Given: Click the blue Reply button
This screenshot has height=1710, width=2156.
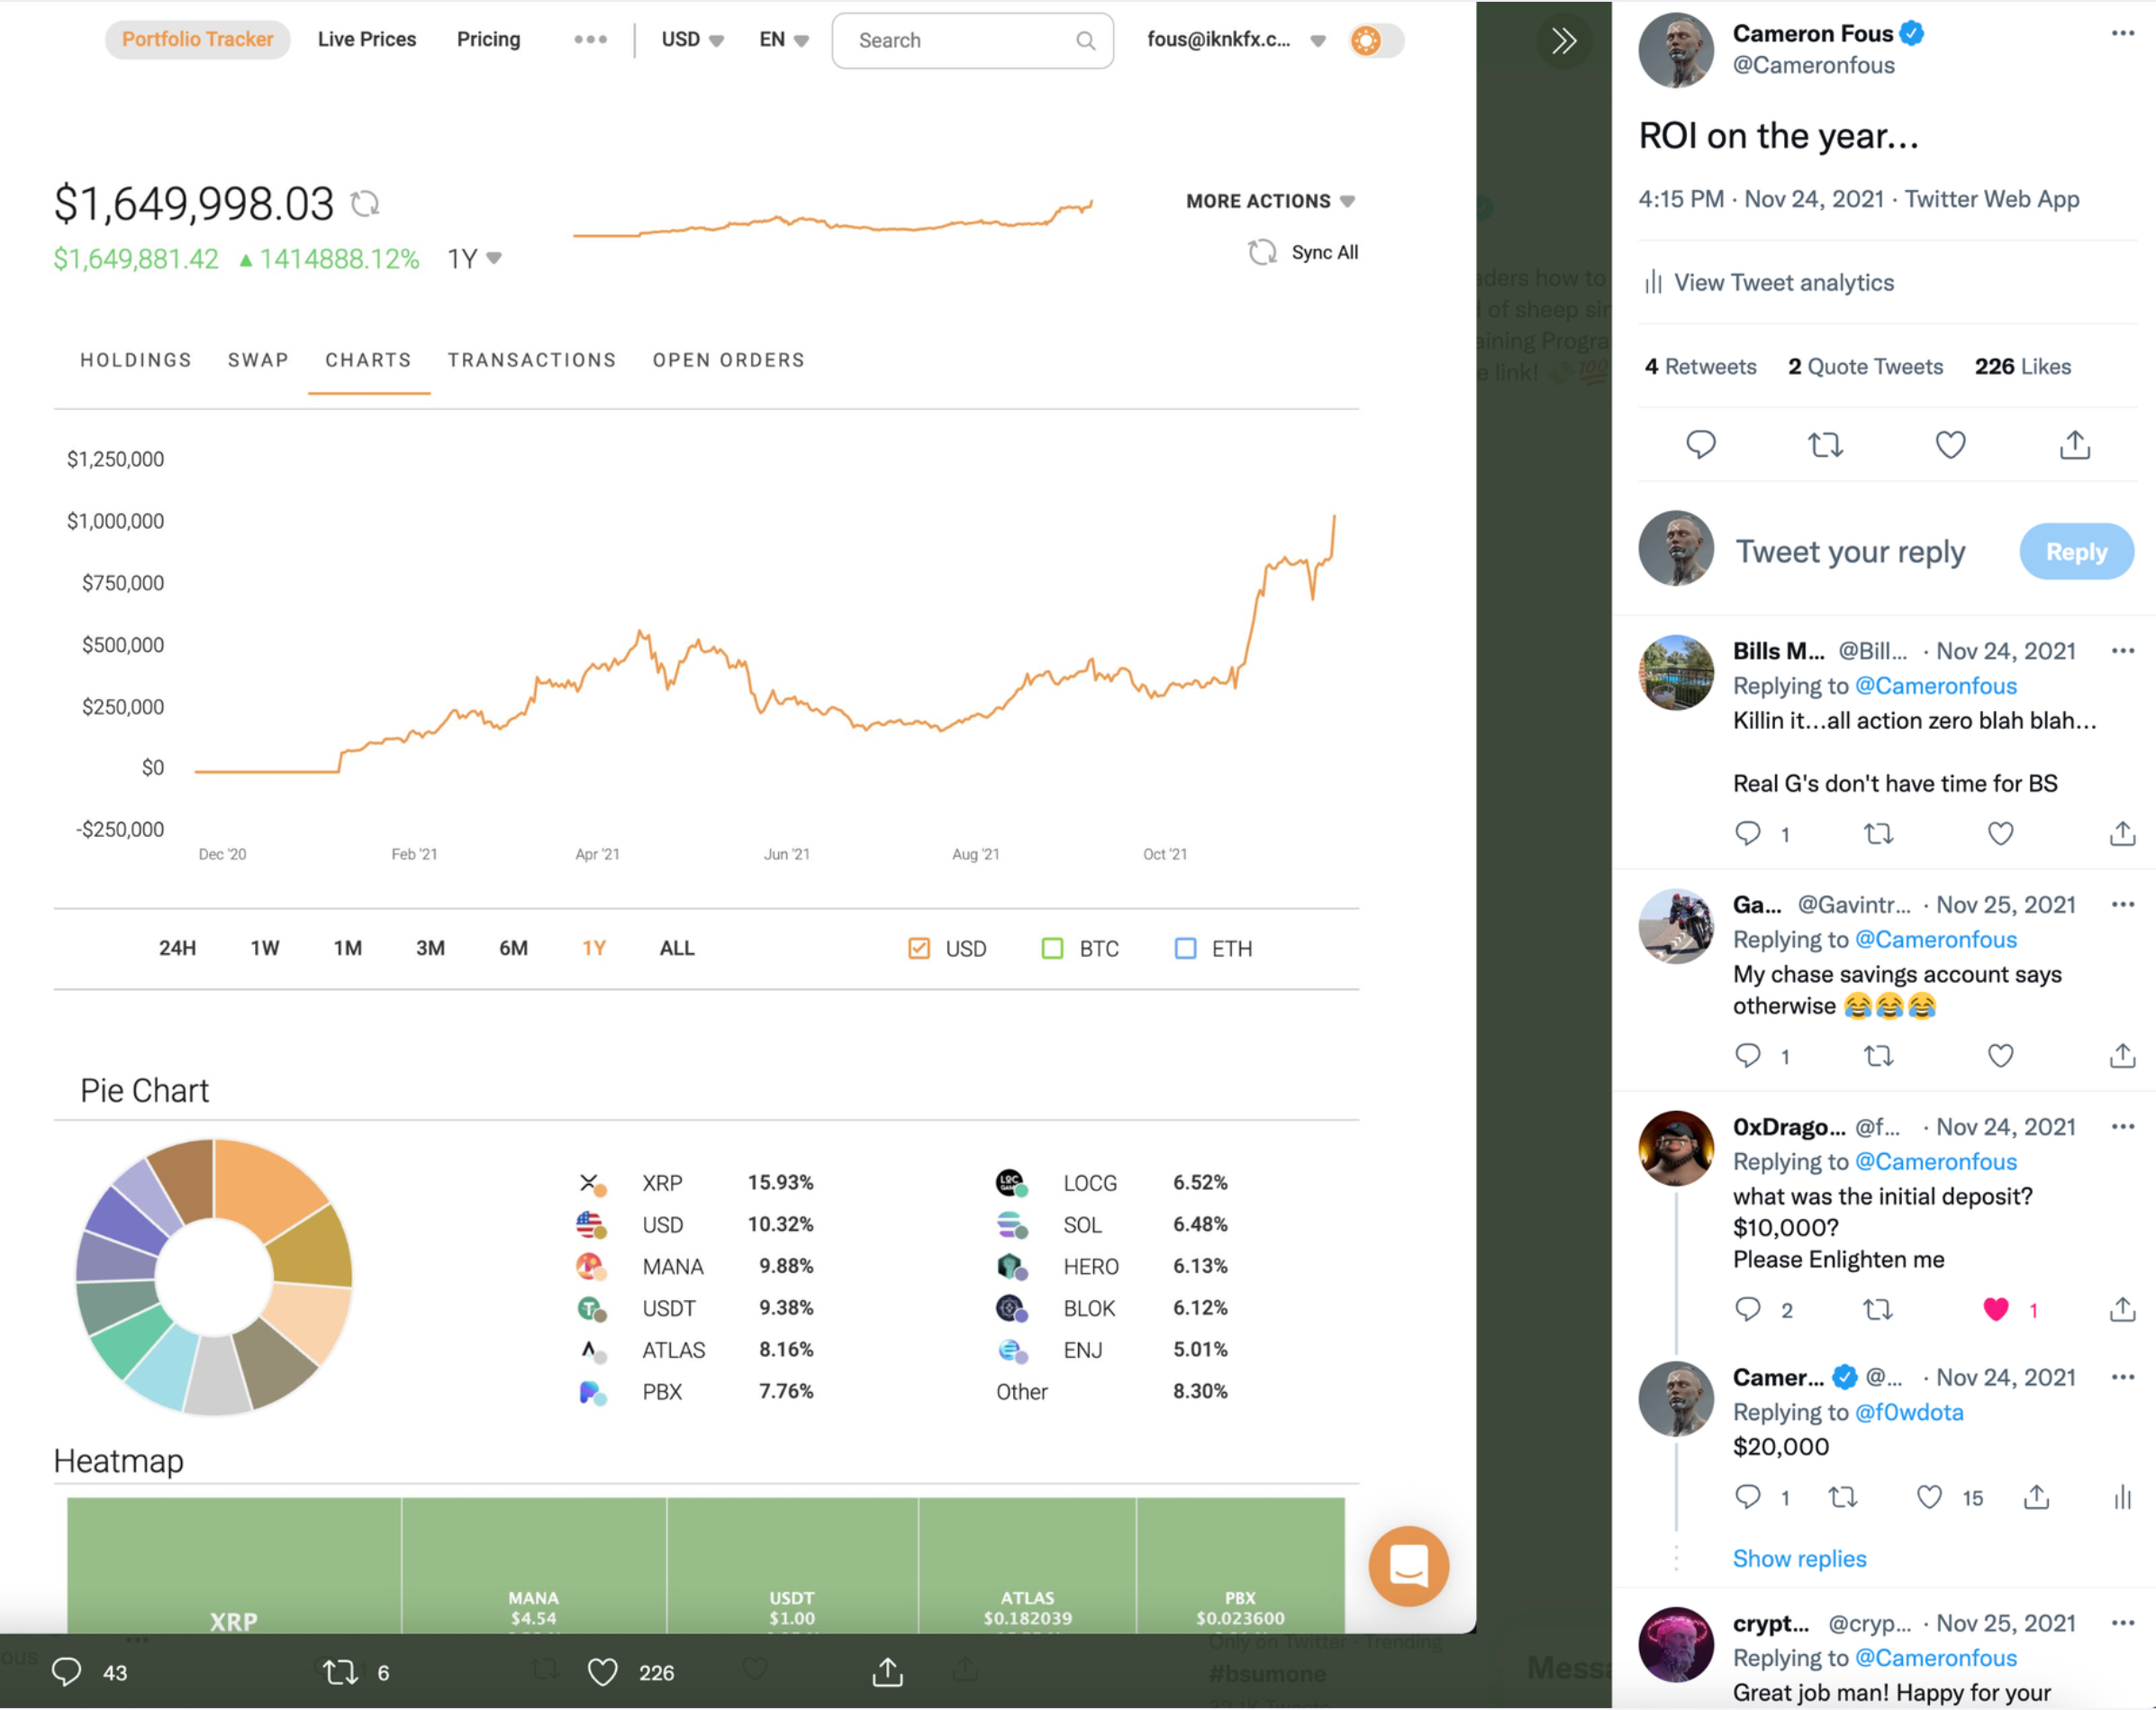Looking at the screenshot, I should [x=2076, y=551].
